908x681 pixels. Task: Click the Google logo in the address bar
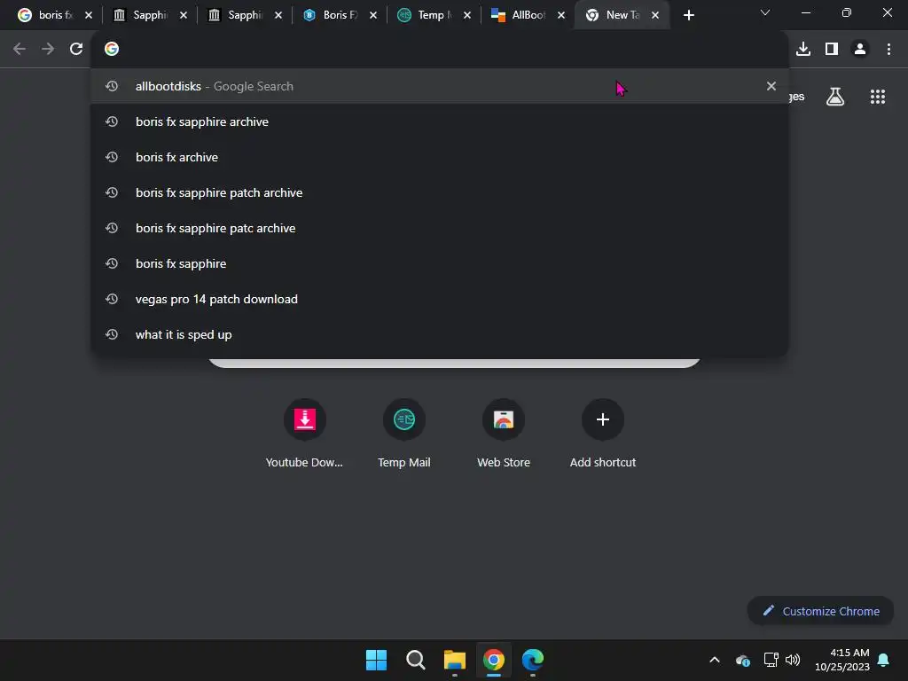(x=112, y=50)
